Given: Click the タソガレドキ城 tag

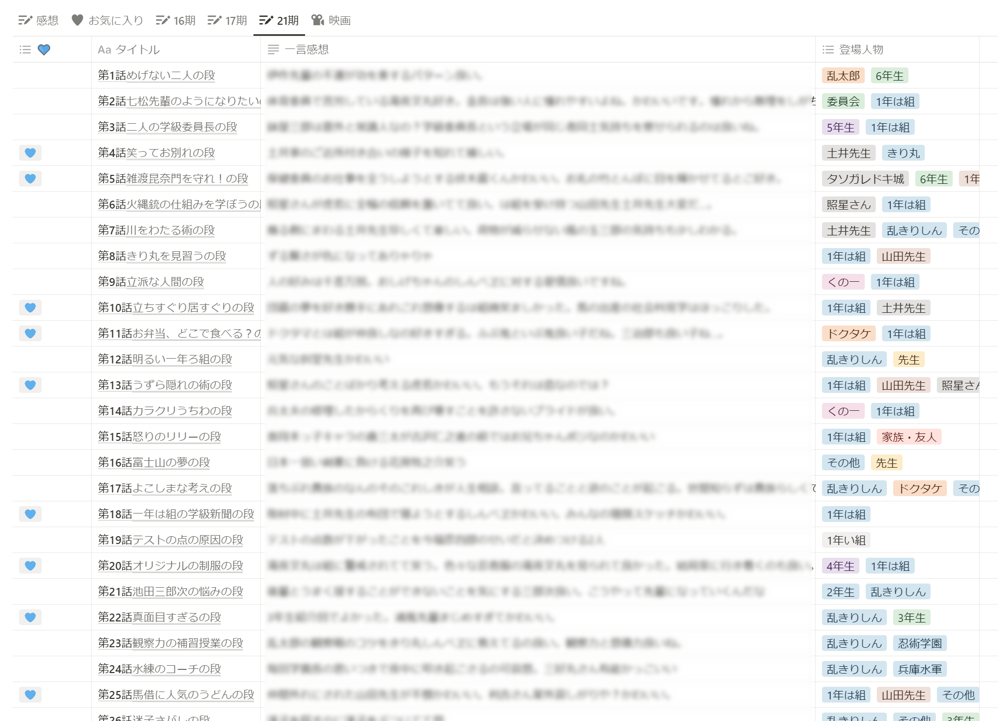Looking at the screenshot, I should click(865, 179).
